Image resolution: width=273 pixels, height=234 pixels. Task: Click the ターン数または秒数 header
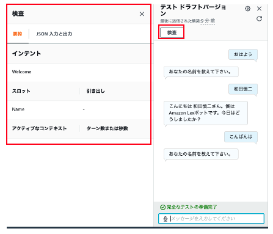107,128
